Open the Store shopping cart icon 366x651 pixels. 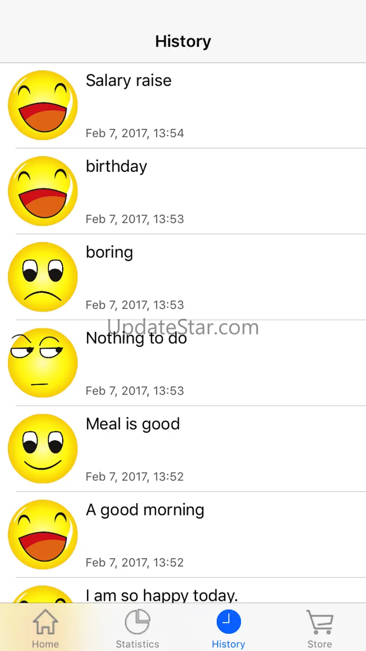pos(320,622)
